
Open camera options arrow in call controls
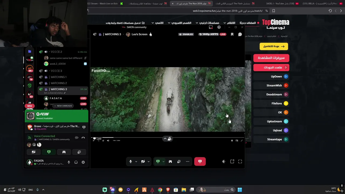(149, 161)
